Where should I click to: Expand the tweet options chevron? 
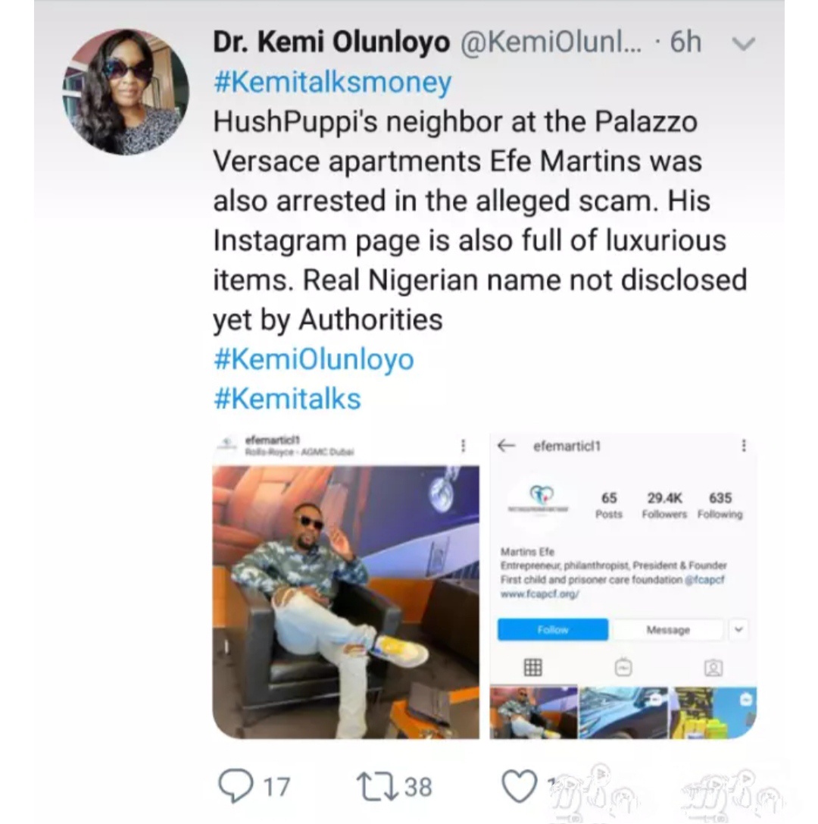(x=743, y=45)
